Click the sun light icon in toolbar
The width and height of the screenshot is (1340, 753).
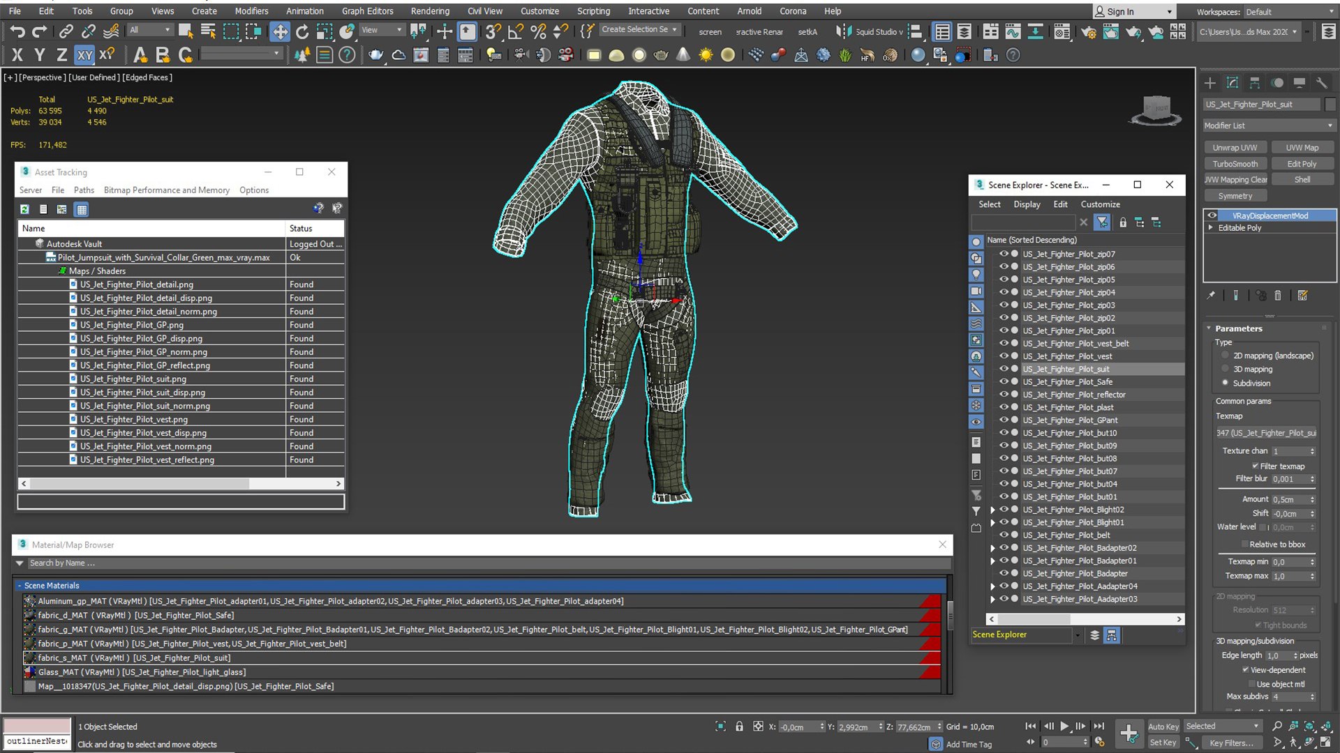click(706, 55)
